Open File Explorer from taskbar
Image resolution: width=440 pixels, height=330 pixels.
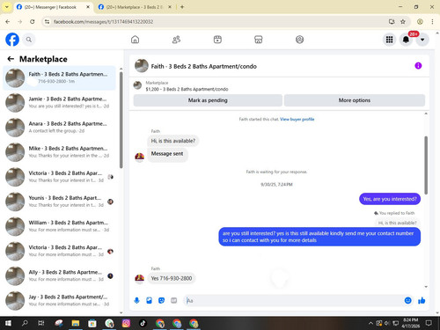point(76,323)
